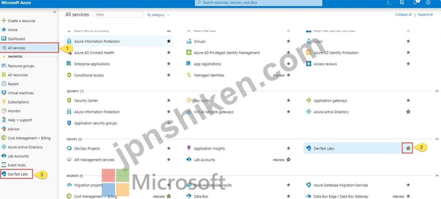Collapse the DevOps section chevron
Image resolution: width=441 pixels, height=199 pixels.
point(437,139)
